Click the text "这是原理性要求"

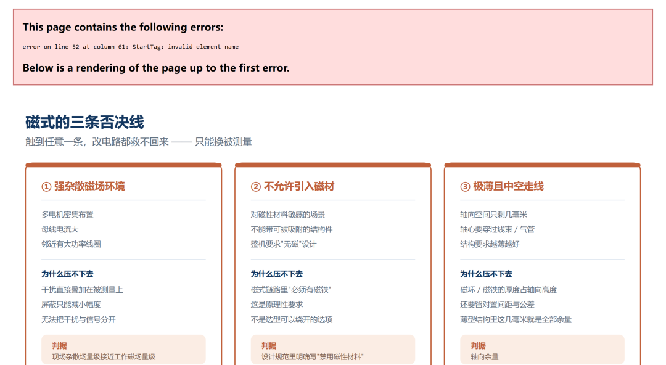tap(276, 305)
